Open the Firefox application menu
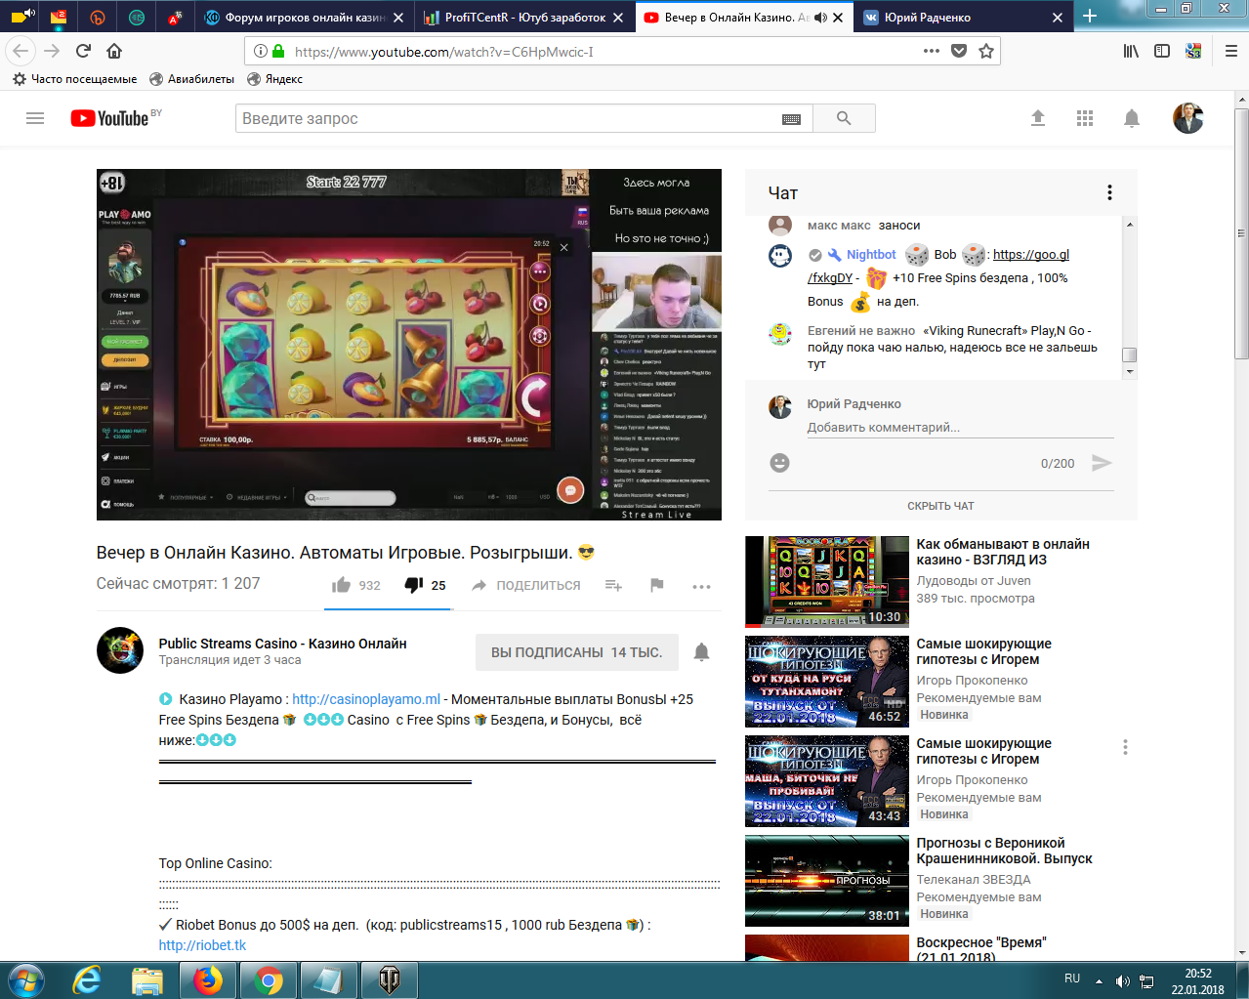 (1231, 51)
